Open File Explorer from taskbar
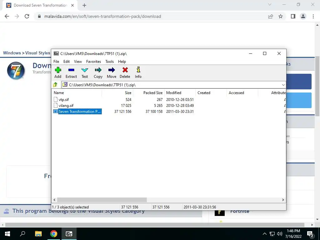The image size is (320, 240). pos(38,234)
